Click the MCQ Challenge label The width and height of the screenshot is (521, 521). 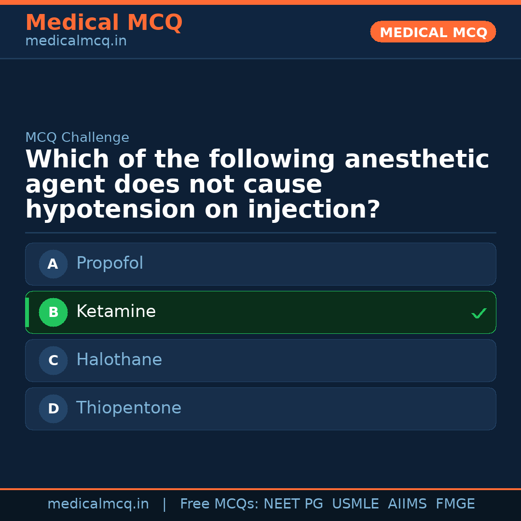pyautogui.click(x=77, y=137)
